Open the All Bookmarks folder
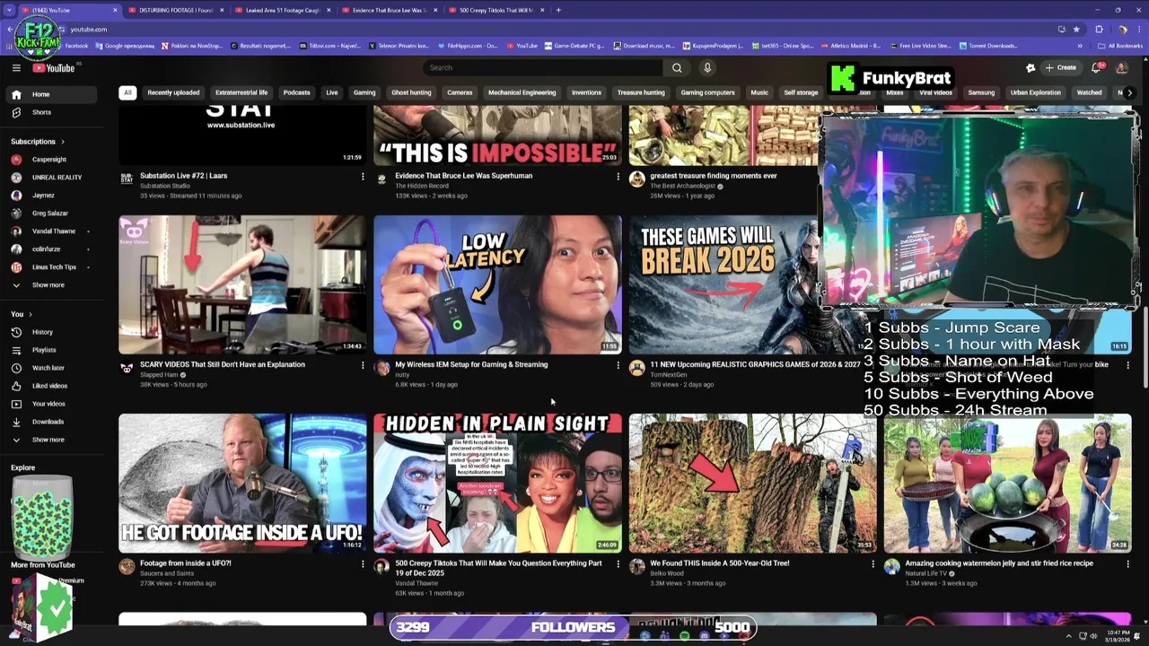The width and height of the screenshot is (1149, 646). tap(1120, 46)
